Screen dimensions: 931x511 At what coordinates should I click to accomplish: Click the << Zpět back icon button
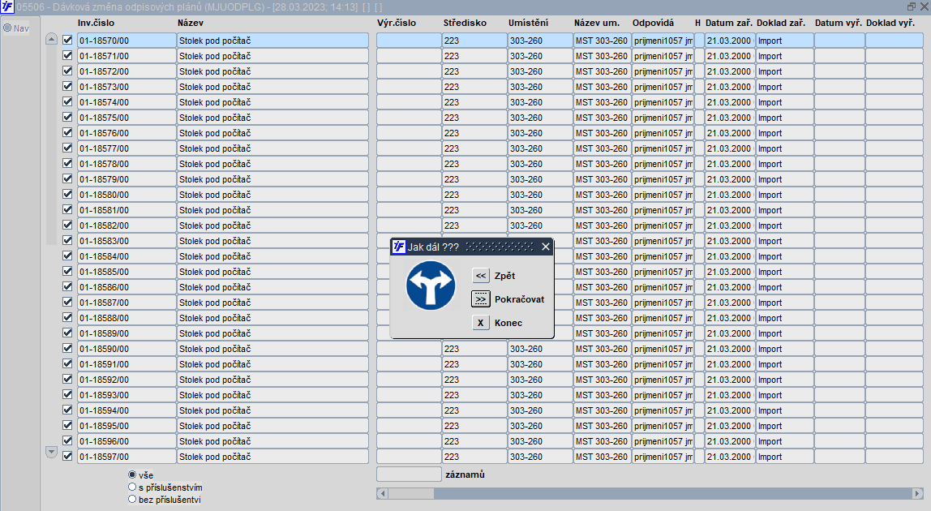point(480,276)
